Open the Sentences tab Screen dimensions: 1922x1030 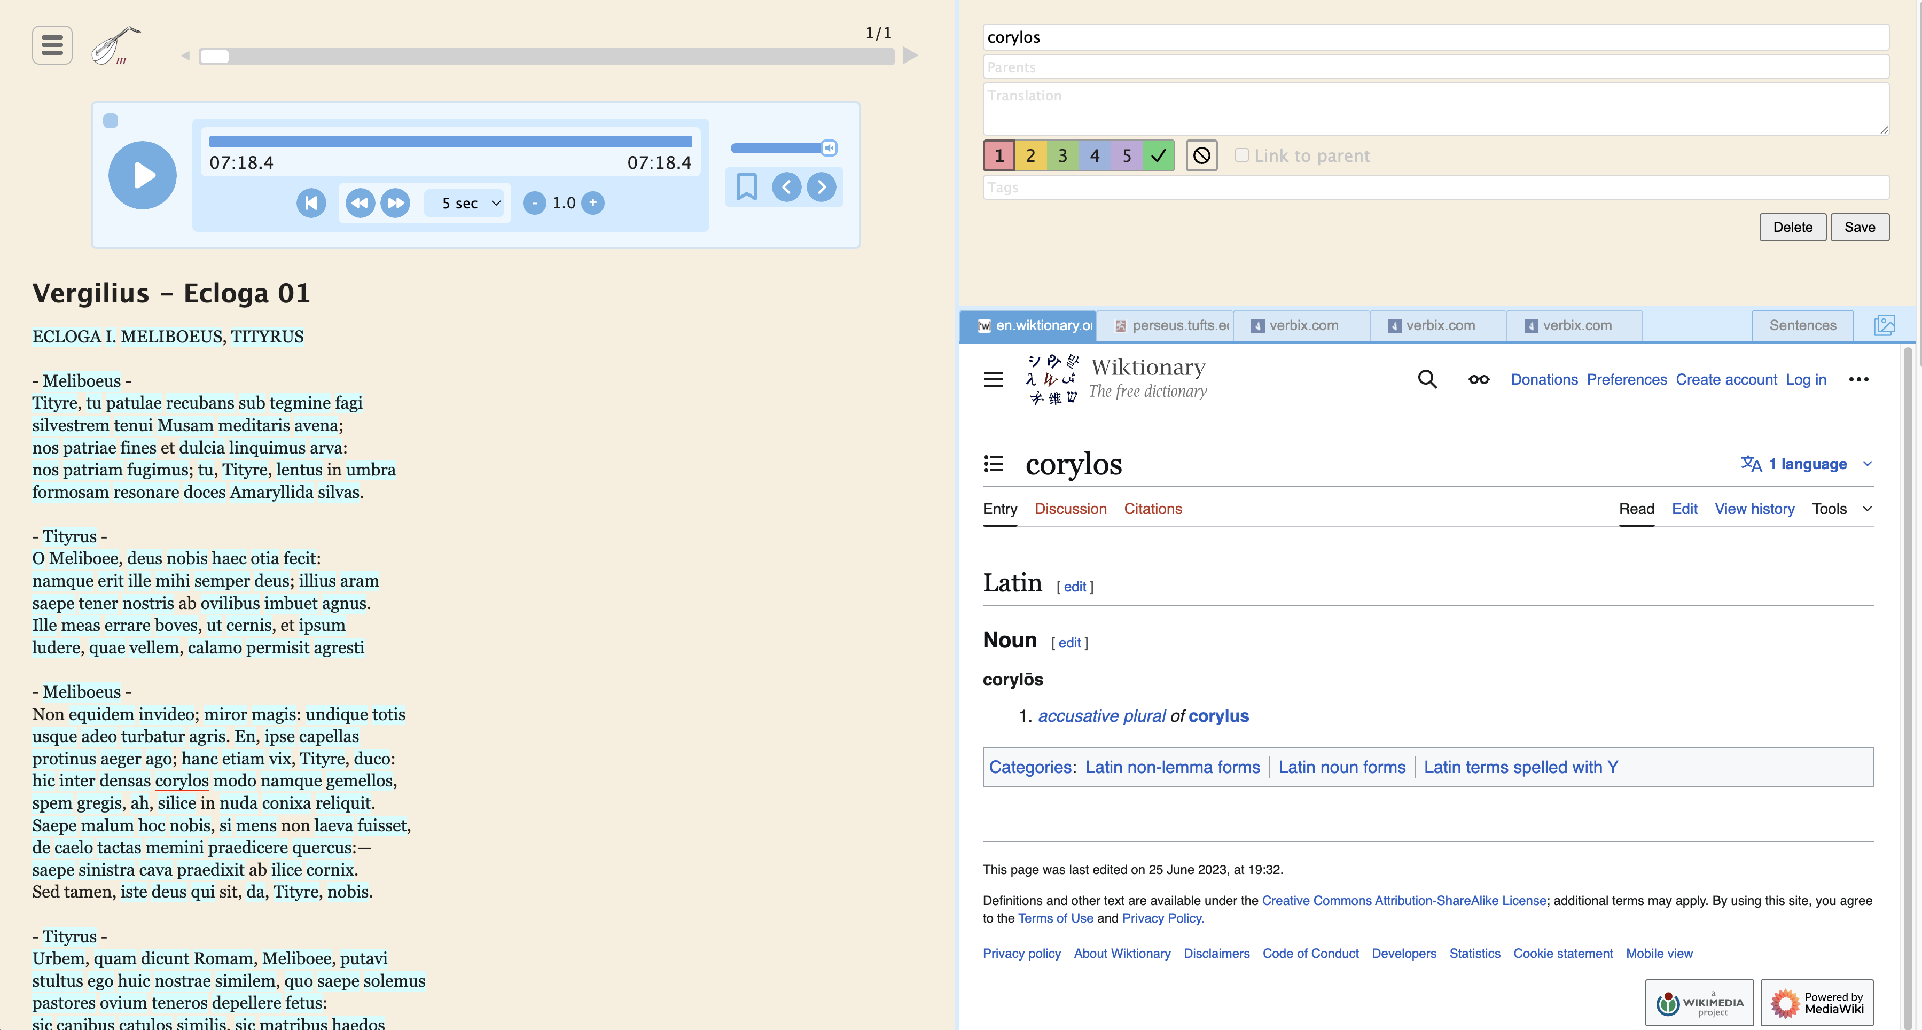(1803, 326)
